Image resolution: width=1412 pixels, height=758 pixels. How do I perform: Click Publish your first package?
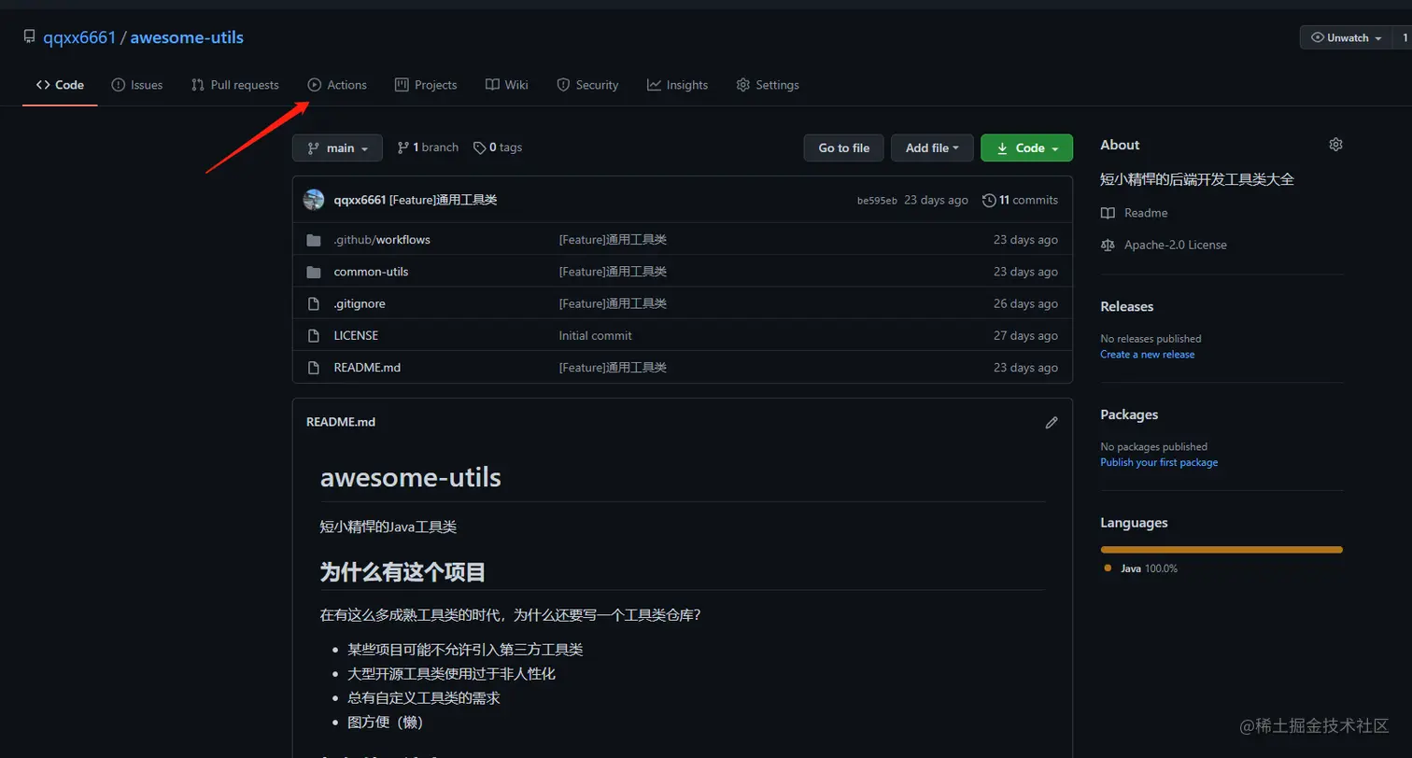[1159, 463]
